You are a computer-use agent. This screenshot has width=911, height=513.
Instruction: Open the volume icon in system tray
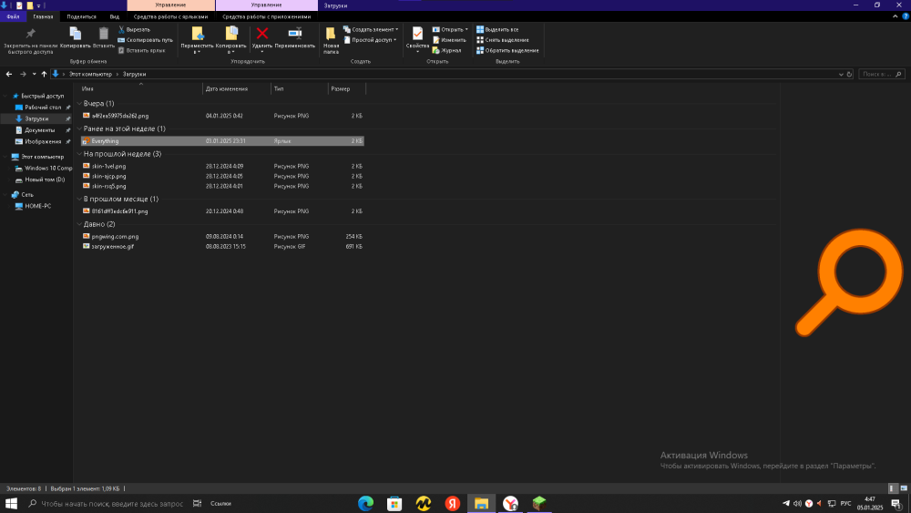point(797,503)
